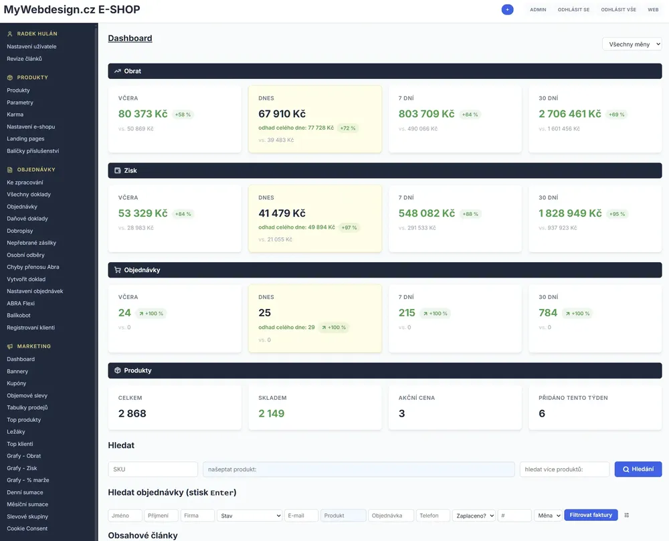Open Daňové doklady in the sidebar
Screen dimensions: 669x541
click(27, 219)
